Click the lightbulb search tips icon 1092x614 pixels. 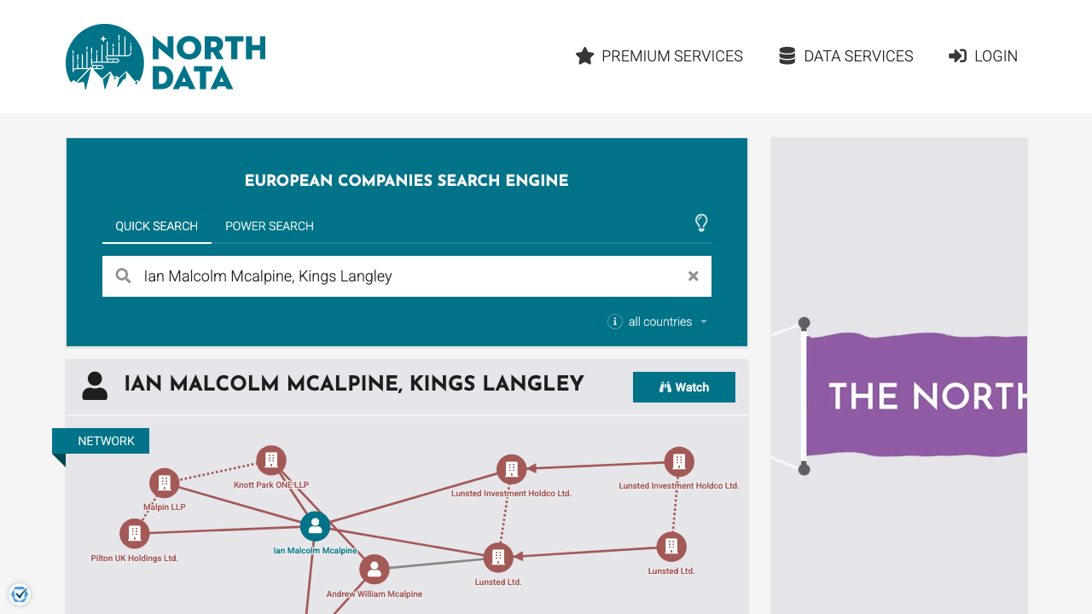701,223
